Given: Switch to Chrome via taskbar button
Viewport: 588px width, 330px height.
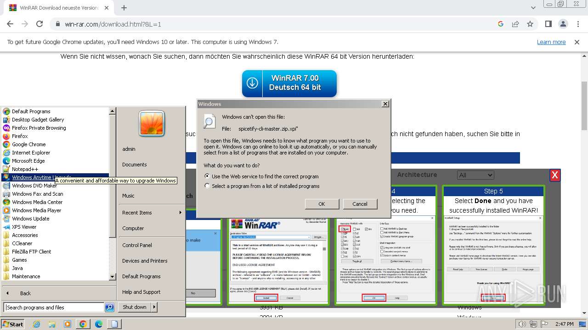Looking at the screenshot, I should (83, 324).
